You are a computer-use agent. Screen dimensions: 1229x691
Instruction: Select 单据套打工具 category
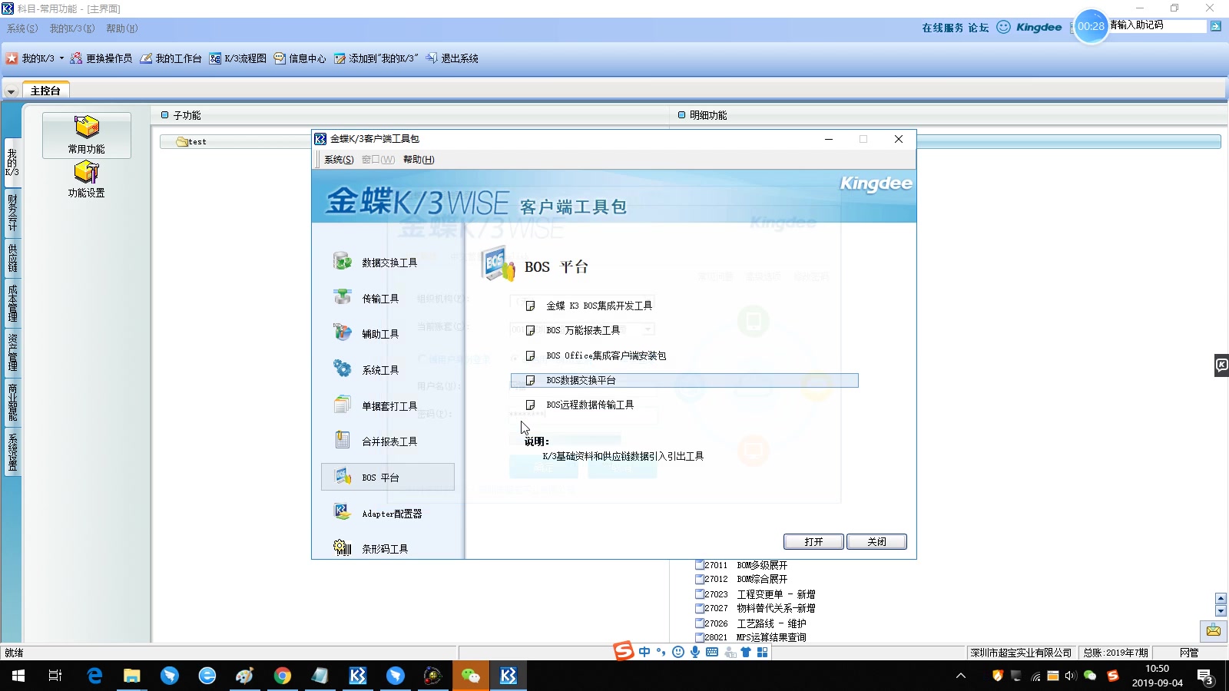[376, 405]
